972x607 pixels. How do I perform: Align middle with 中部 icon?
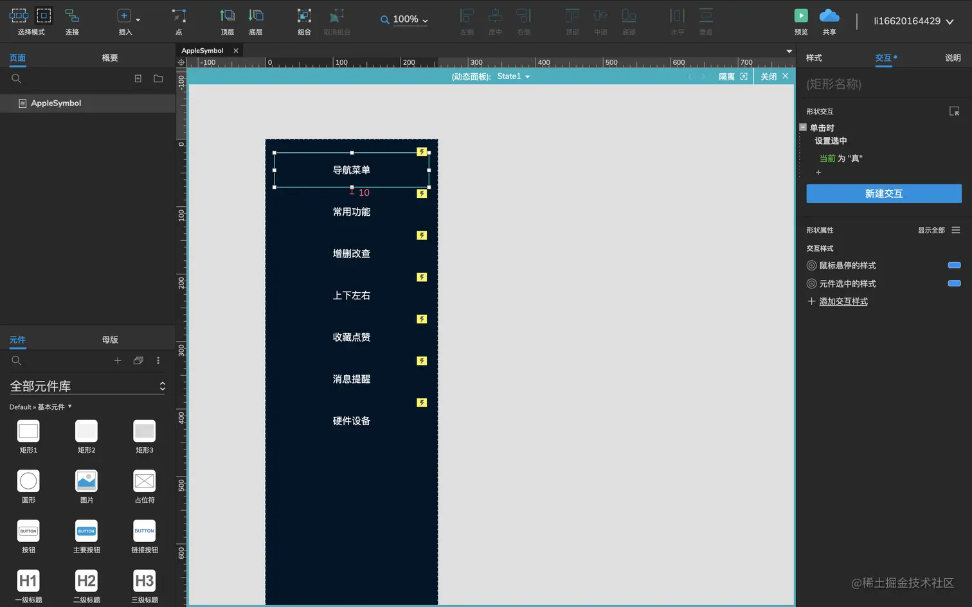(x=600, y=15)
